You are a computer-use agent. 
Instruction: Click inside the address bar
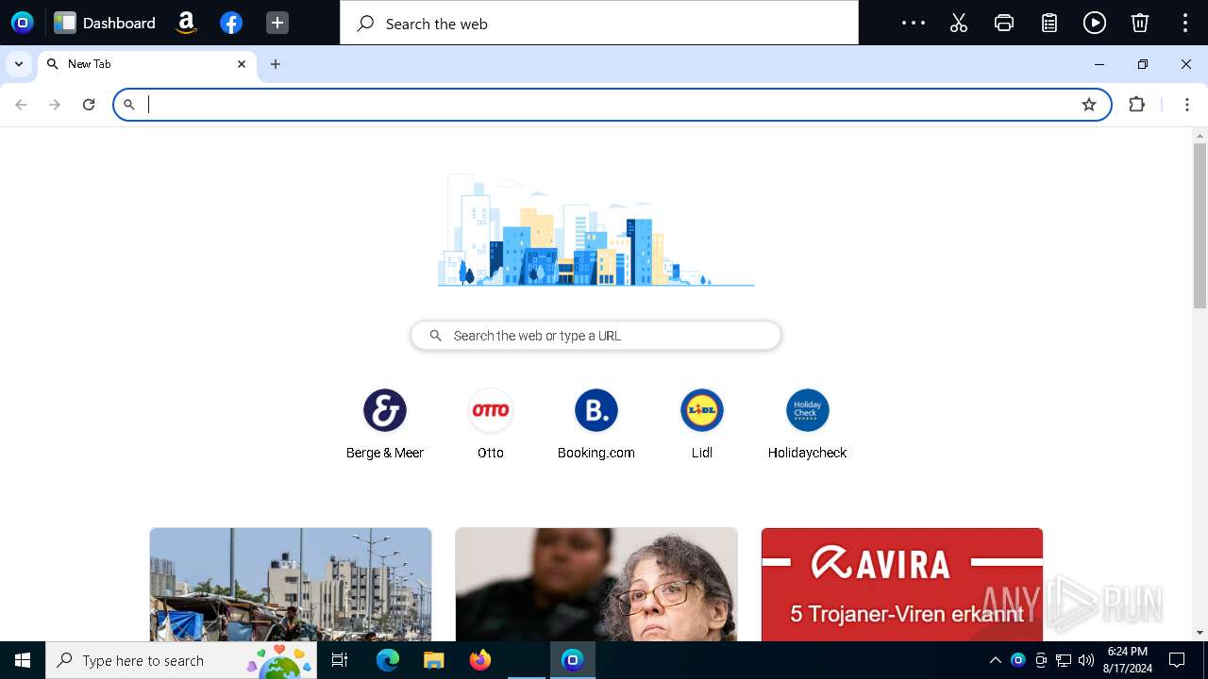pyautogui.click(x=612, y=105)
